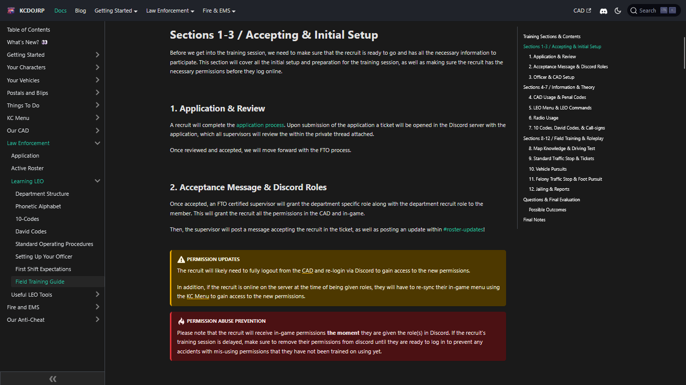
Task: Open 10-Codes page in sidebar
Action: 27,219
